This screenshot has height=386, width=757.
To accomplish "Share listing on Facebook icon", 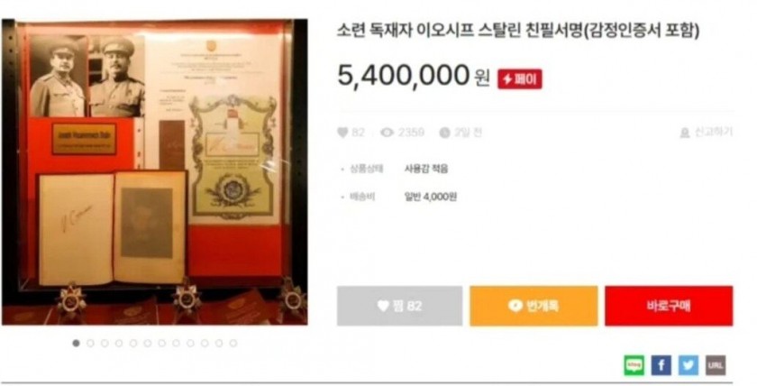I will point(661,365).
